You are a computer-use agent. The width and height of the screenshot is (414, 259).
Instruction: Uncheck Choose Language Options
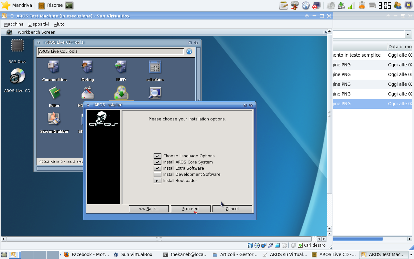tap(157, 156)
